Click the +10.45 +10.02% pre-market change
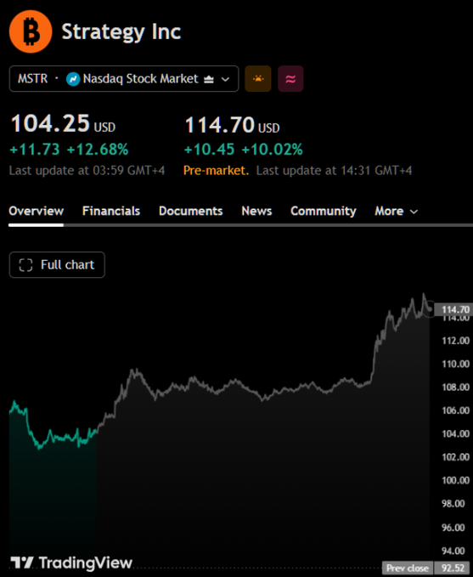 [243, 150]
